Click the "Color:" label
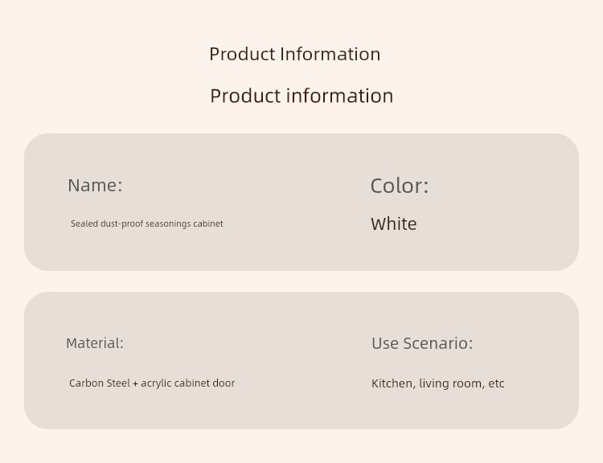 point(400,186)
